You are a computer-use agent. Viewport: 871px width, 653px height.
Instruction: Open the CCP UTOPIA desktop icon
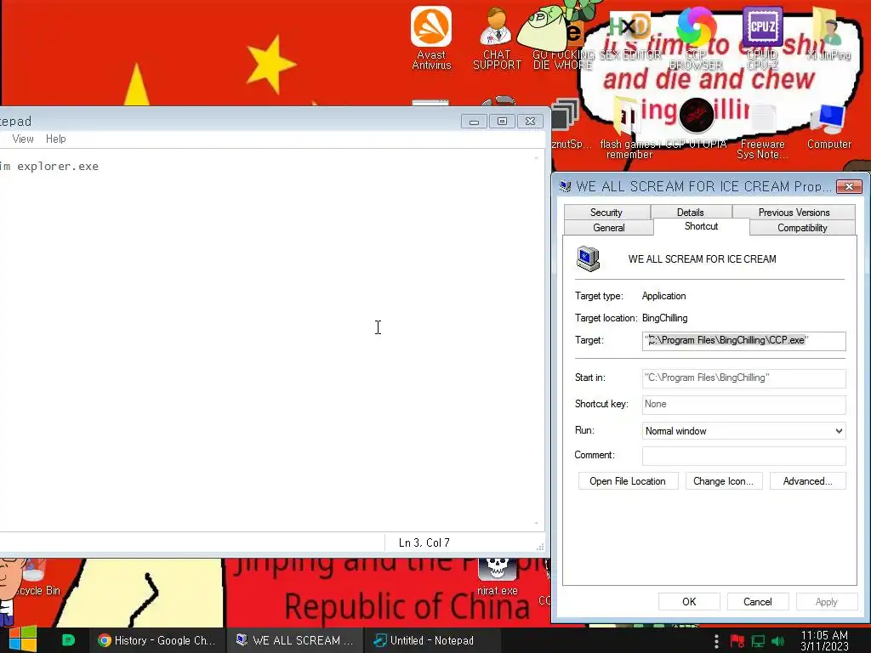click(696, 123)
